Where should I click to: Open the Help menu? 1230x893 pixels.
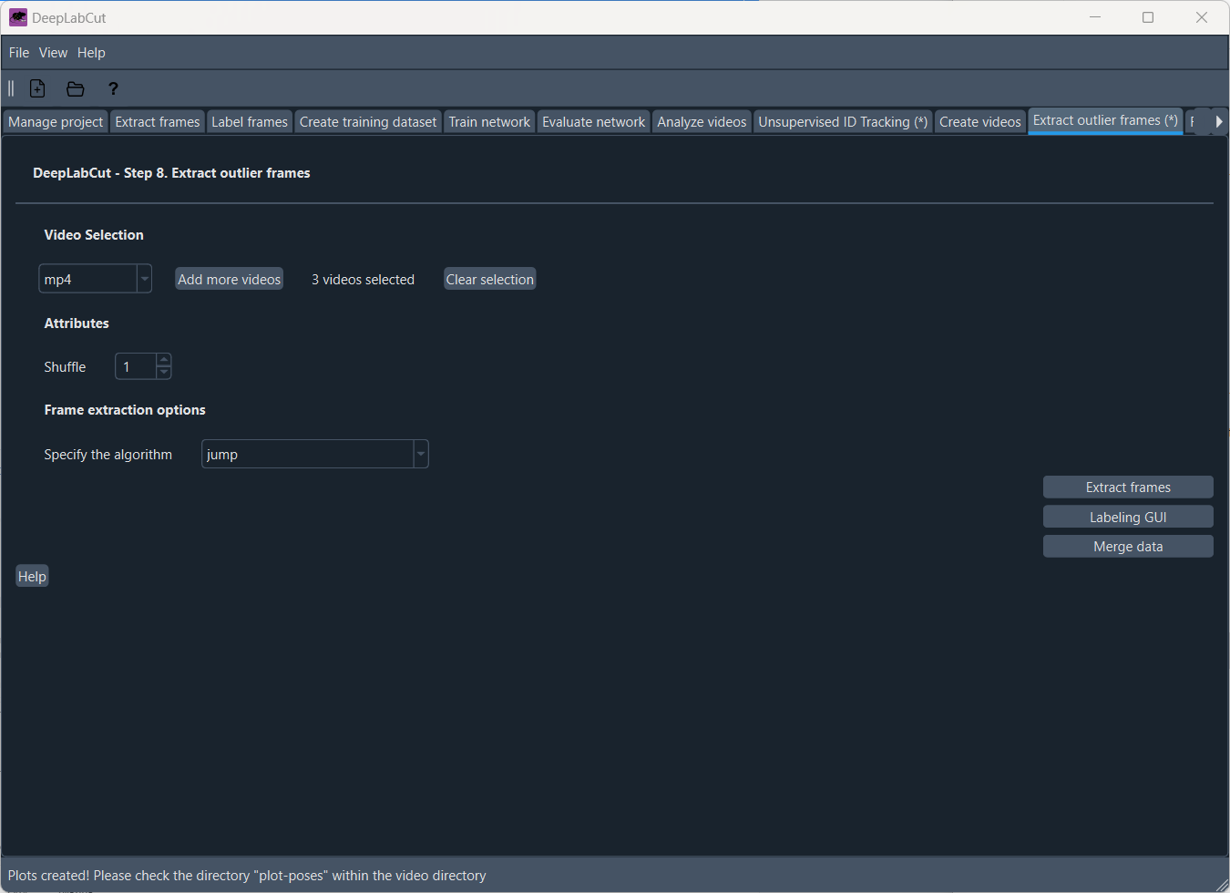(91, 53)
